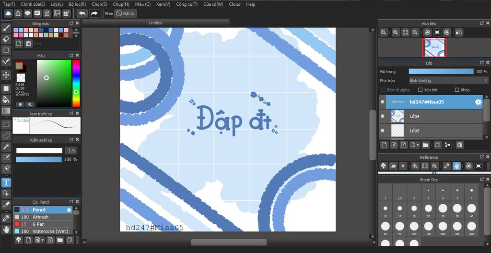This screenshot has height=253, width=491.
Task: Click the navigator canvas thumbnail
Action: 434,48
